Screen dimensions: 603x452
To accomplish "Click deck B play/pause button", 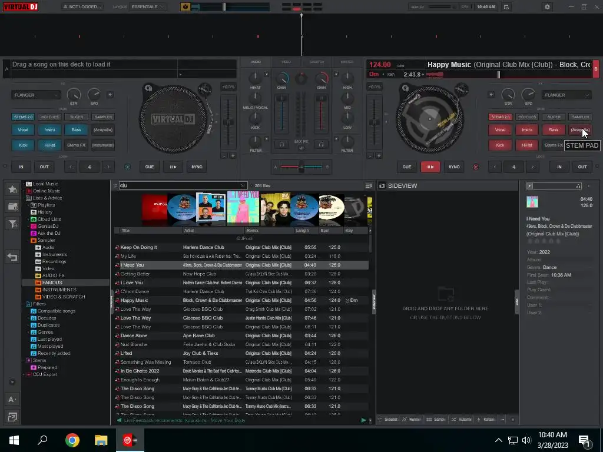I will pos(430,167).
